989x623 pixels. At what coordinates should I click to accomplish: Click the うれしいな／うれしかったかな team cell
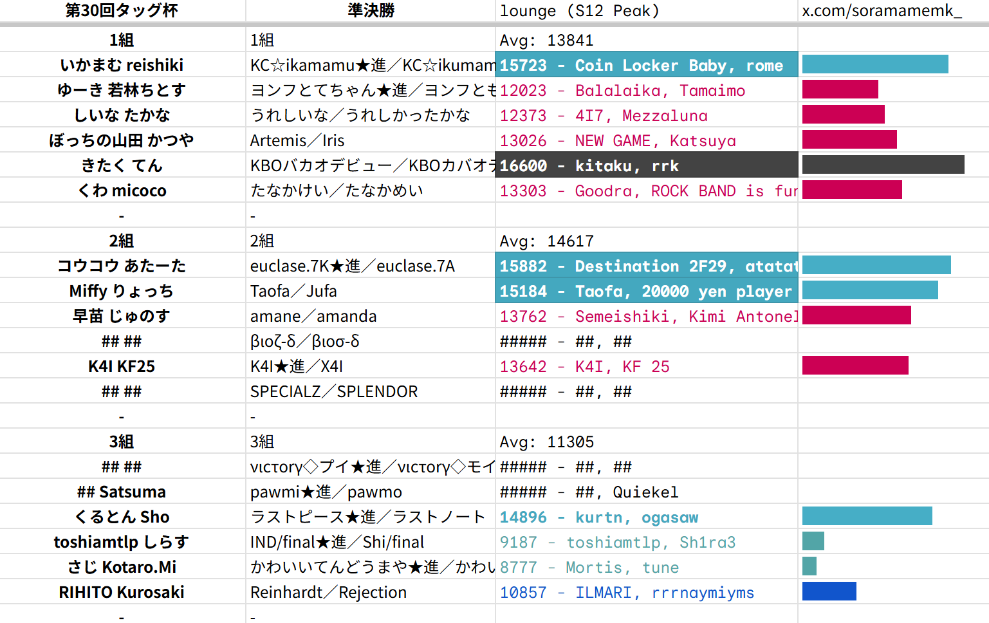pos(371,115)
